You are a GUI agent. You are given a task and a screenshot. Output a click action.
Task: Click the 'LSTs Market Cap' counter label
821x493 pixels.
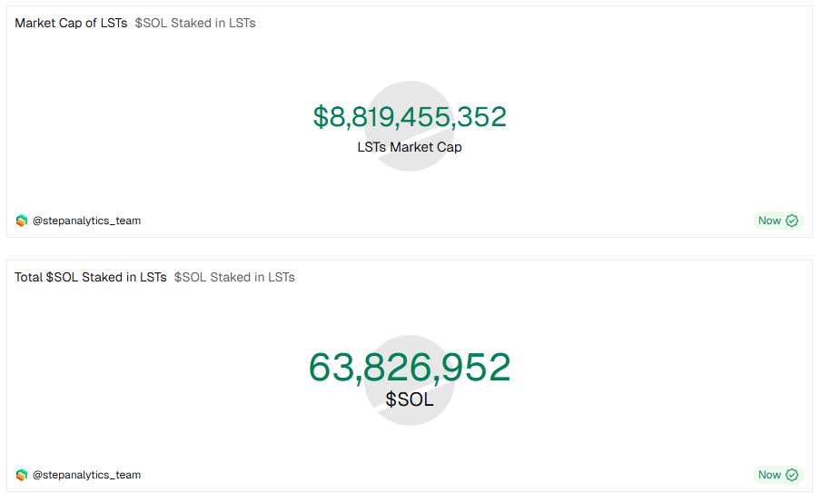click(x=410, y=147)
